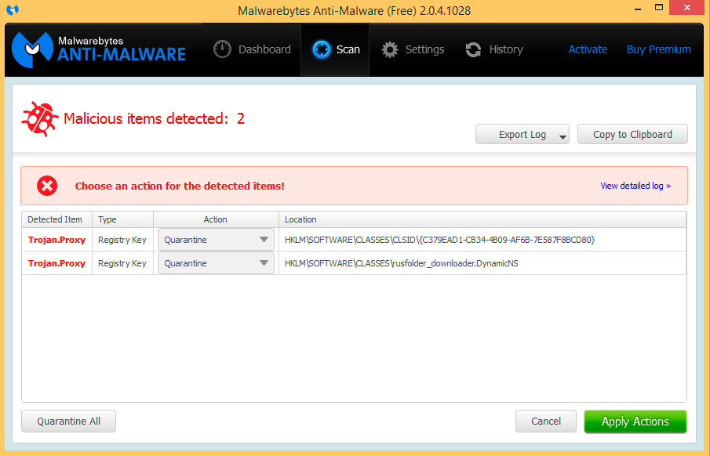
Task: Click the red ladybug malware icon
Action: tap(40, 118)
